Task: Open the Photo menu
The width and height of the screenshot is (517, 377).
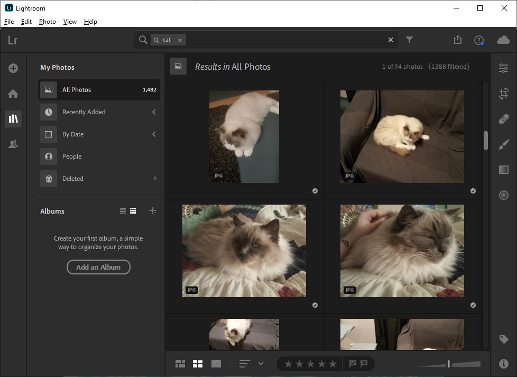Action: [48, 22]
